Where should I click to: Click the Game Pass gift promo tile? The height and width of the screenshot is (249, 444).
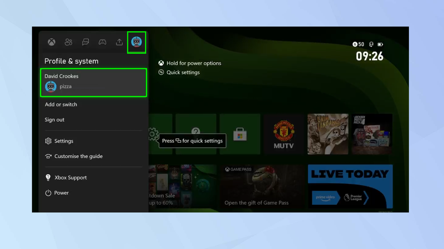262,186
